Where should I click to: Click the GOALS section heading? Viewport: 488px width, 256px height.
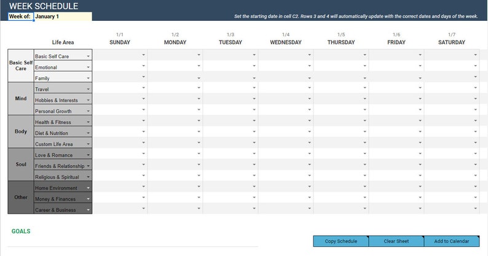point(21,231)
